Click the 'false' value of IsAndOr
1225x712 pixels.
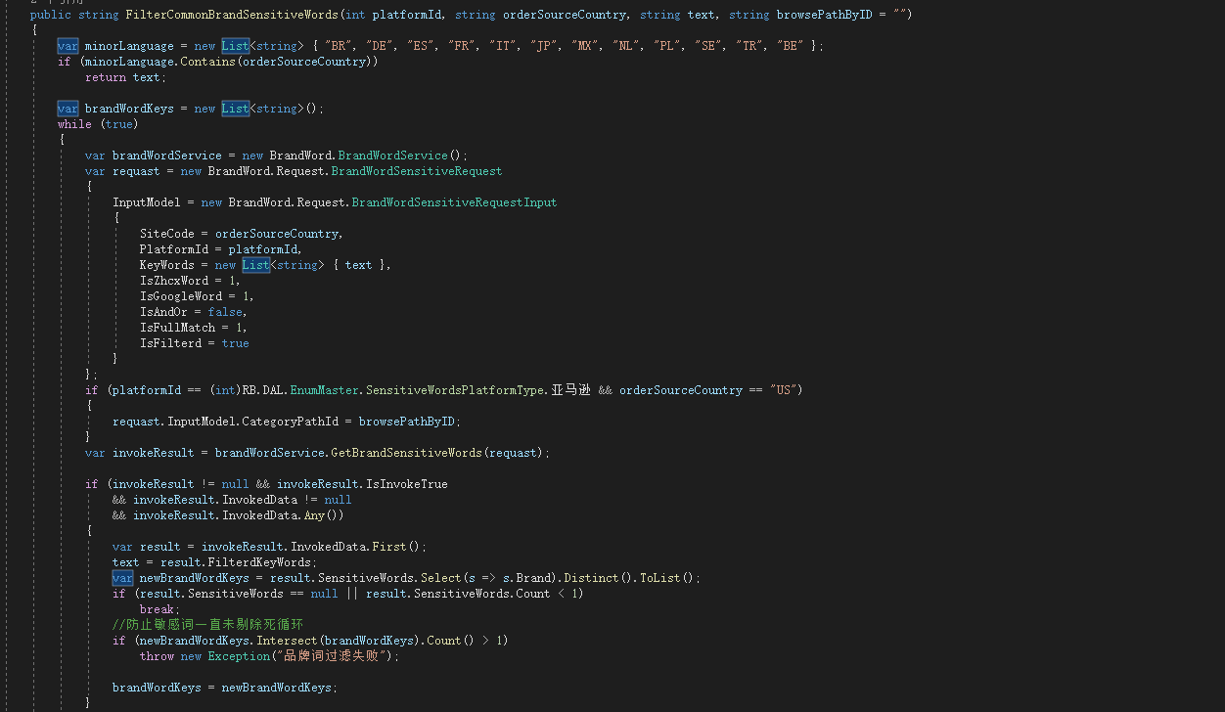click(x=225, y=312)
